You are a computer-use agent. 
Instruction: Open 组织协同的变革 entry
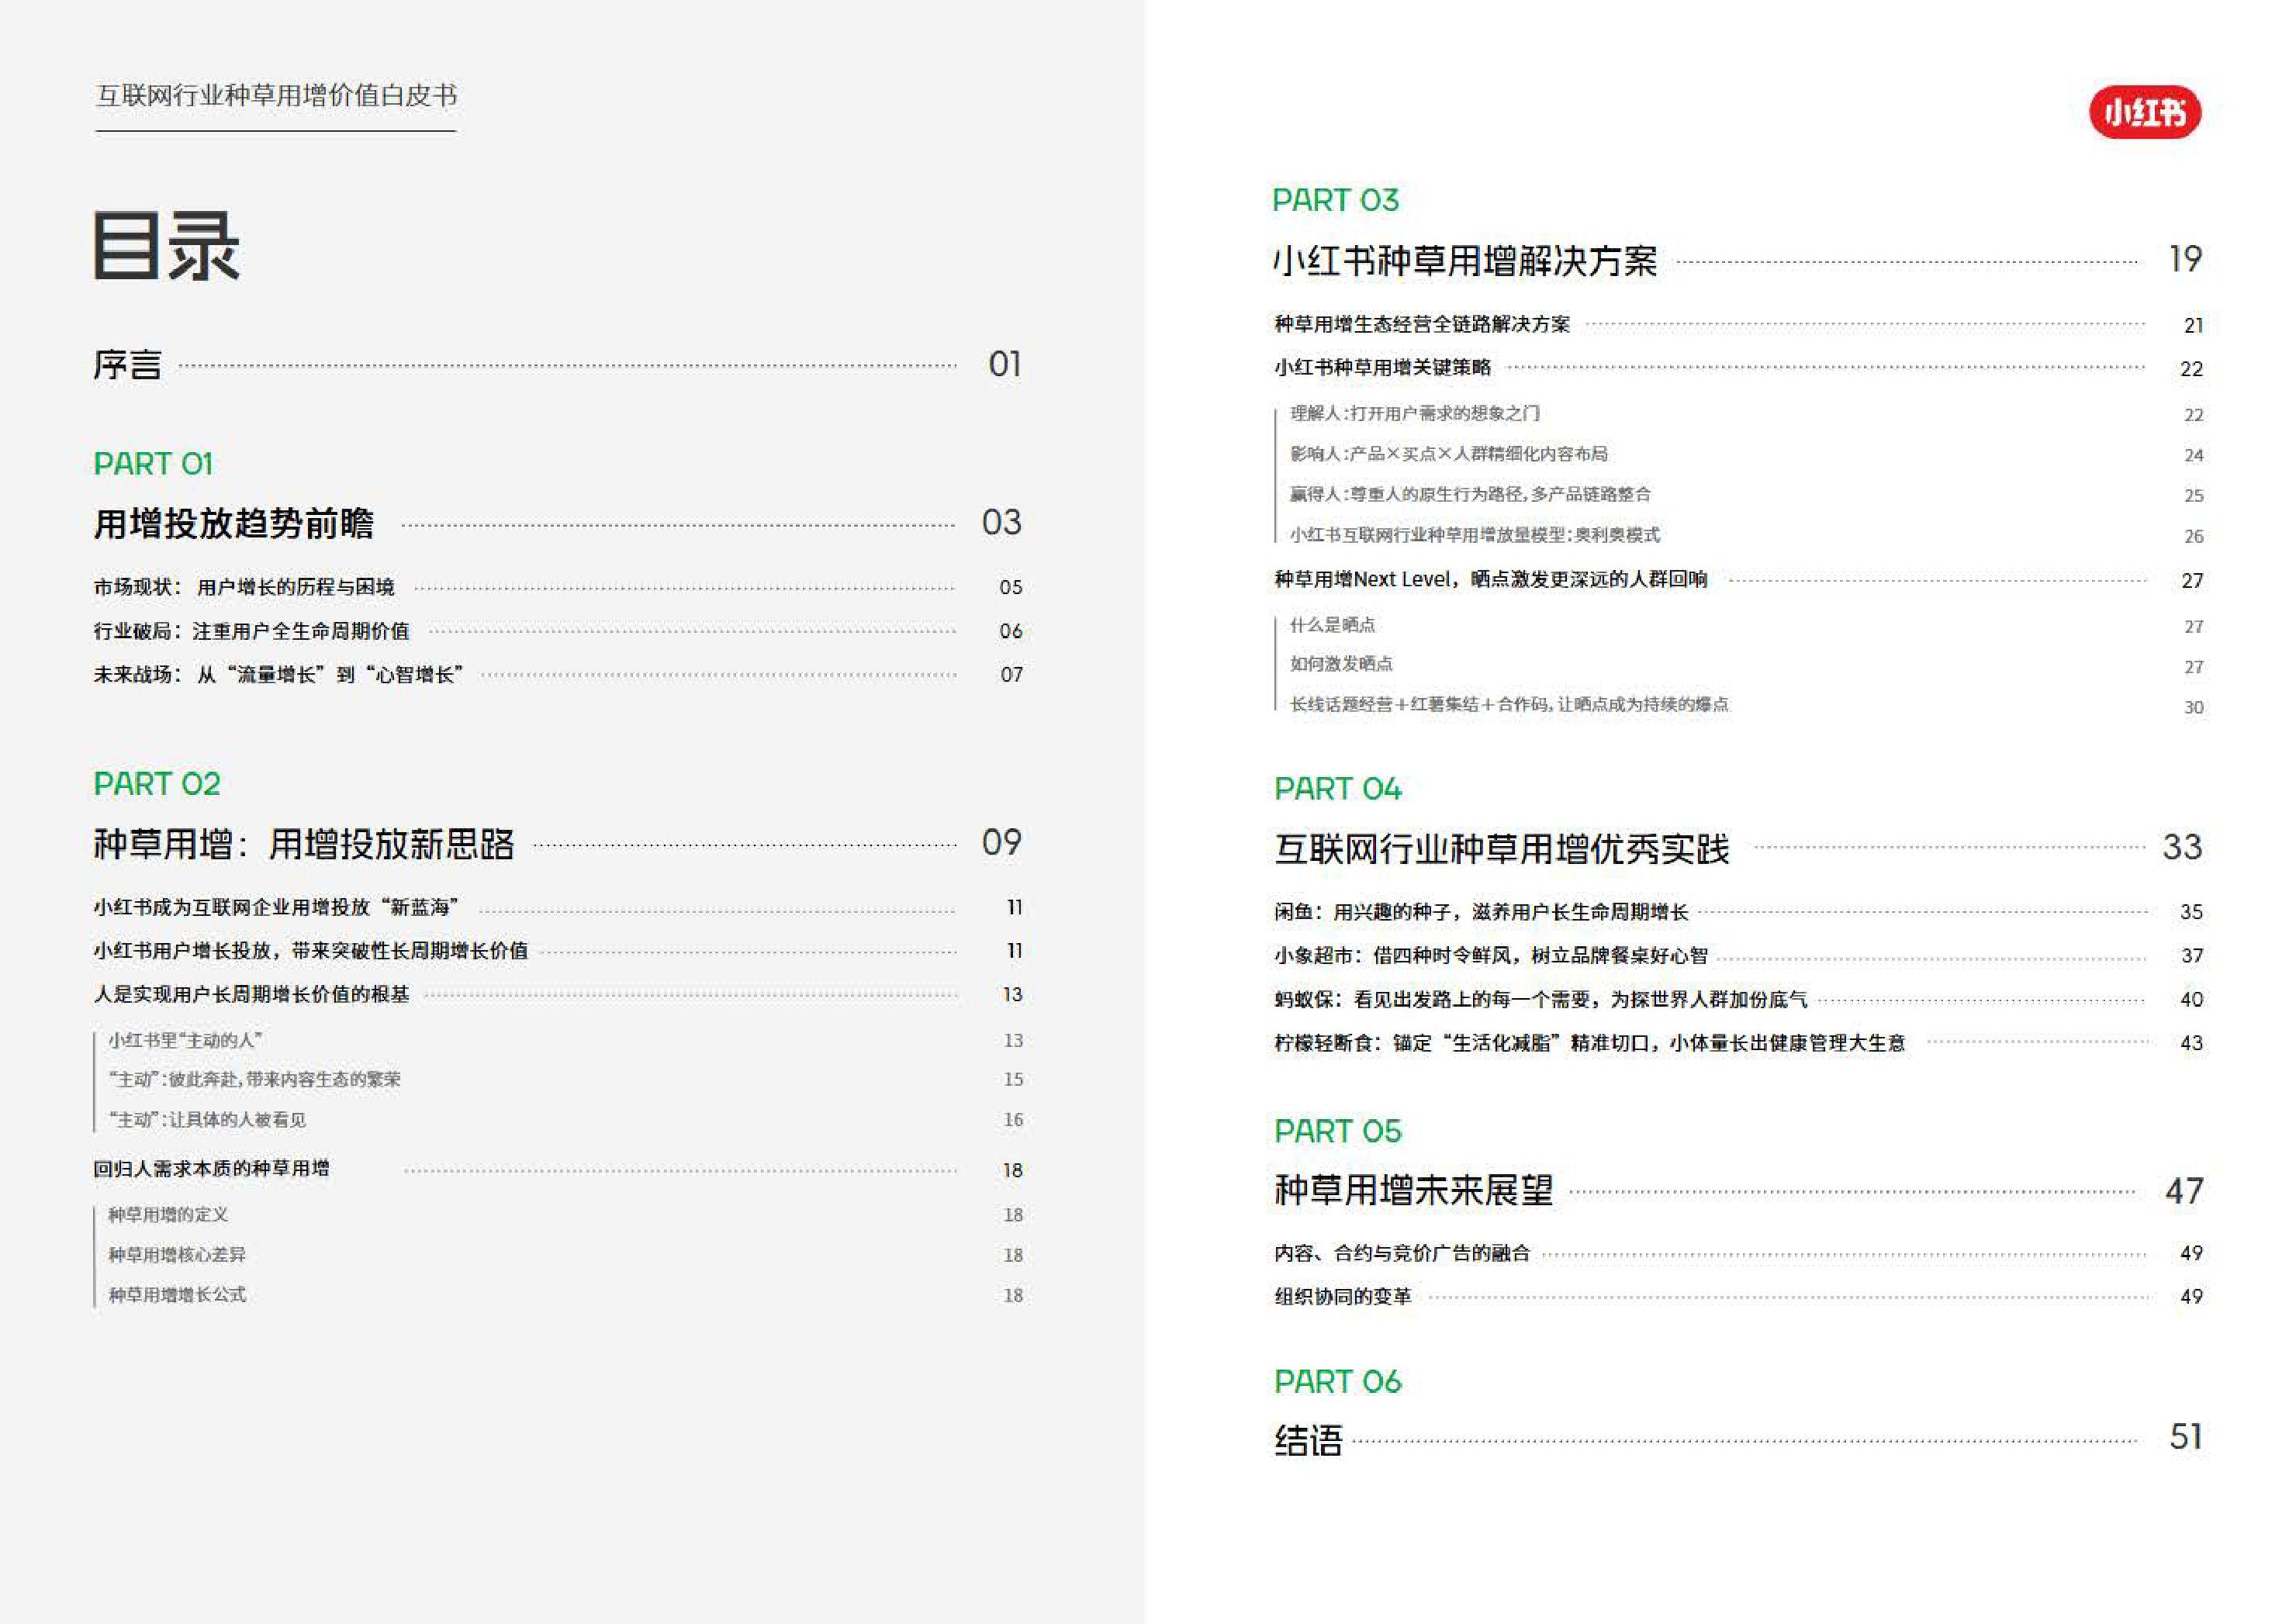(x=1342, y=1297)
